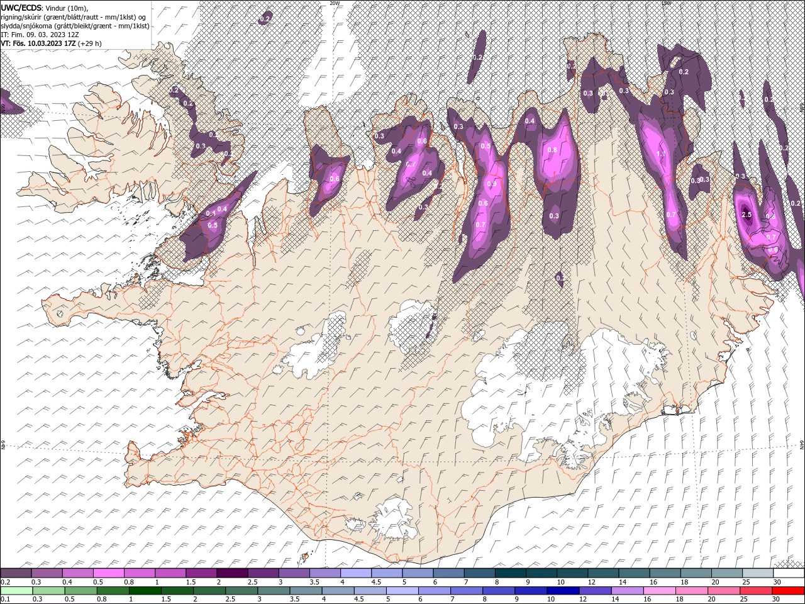Viewport: 805px width, 604px height.
Task: Click the crimson 25 swatch in lower legend
Action: point(755,591)
